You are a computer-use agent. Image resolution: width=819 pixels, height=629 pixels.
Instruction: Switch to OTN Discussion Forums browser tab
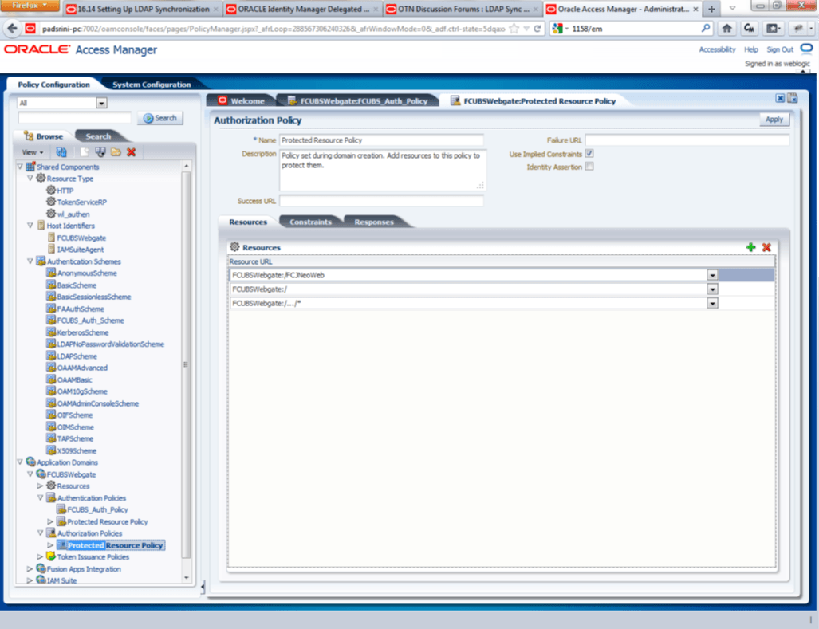[463, 9]
